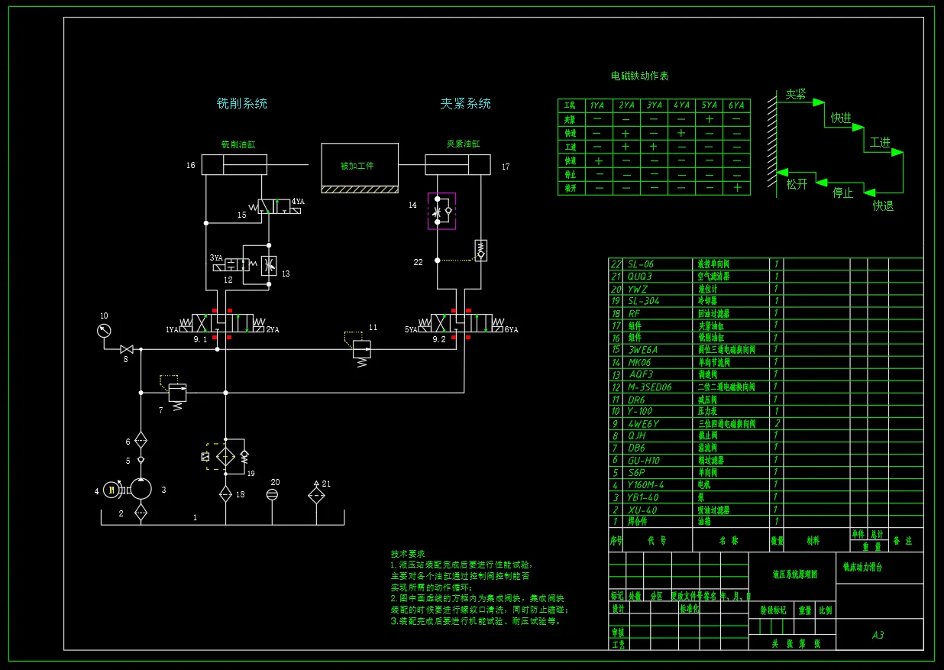Image resolution: width=944 pixels, height=670 pixels.
Task: Click the pressure gauge symbol numbered 10
Action: (104, 330)
